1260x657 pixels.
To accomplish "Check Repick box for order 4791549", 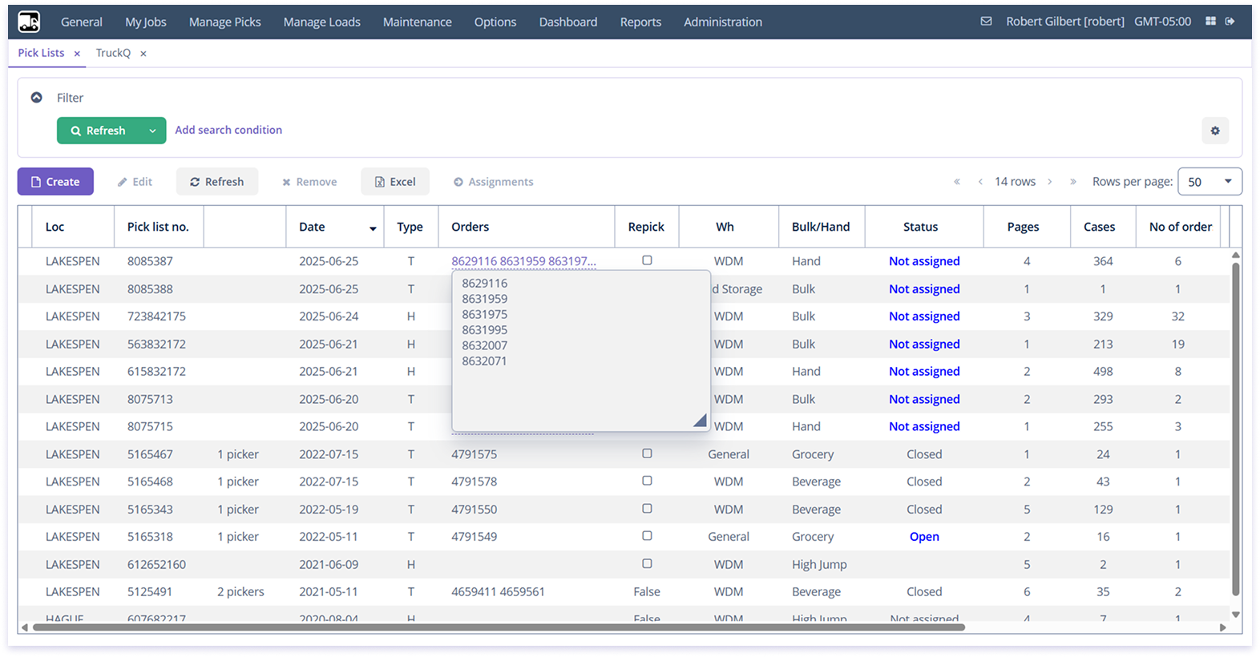I will click(x=647, y=536).
